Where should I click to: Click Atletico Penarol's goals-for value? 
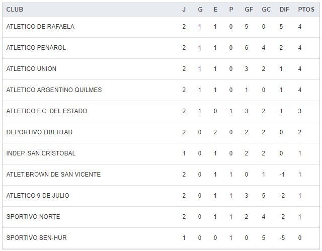[x=247, y=48]
